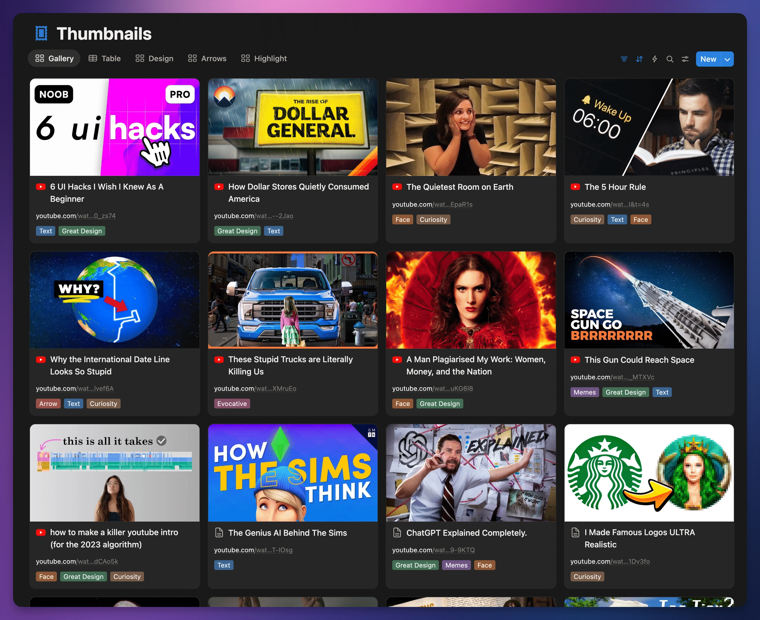Open the Dollar General card YouTube URL
The image size is (760, 620).
click(253, 216)
